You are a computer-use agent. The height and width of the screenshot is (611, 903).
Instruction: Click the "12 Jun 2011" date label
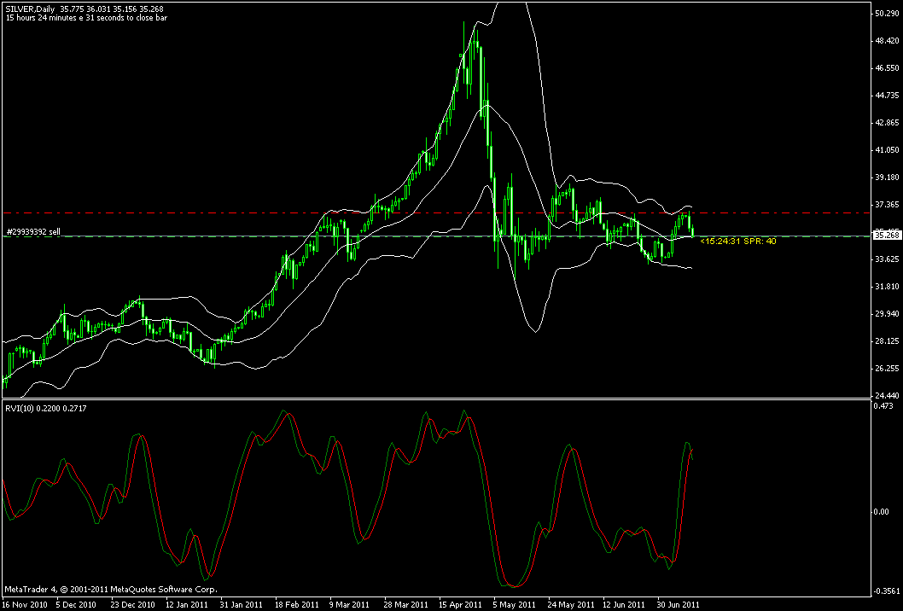point(624,605)
